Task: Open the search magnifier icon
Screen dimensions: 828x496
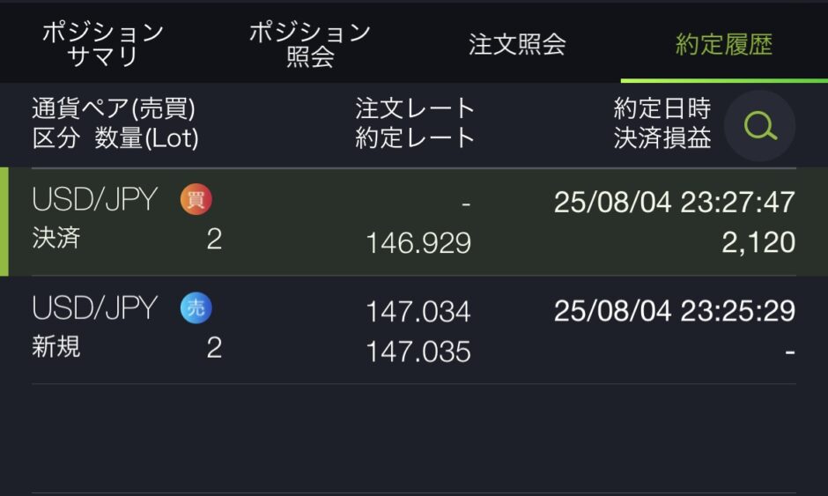Action: pyautogui.click(x=759, y=126)
